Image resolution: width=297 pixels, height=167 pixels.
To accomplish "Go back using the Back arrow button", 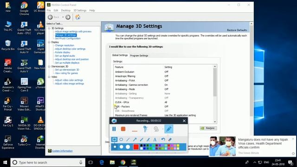I will [x=50, y=17].
